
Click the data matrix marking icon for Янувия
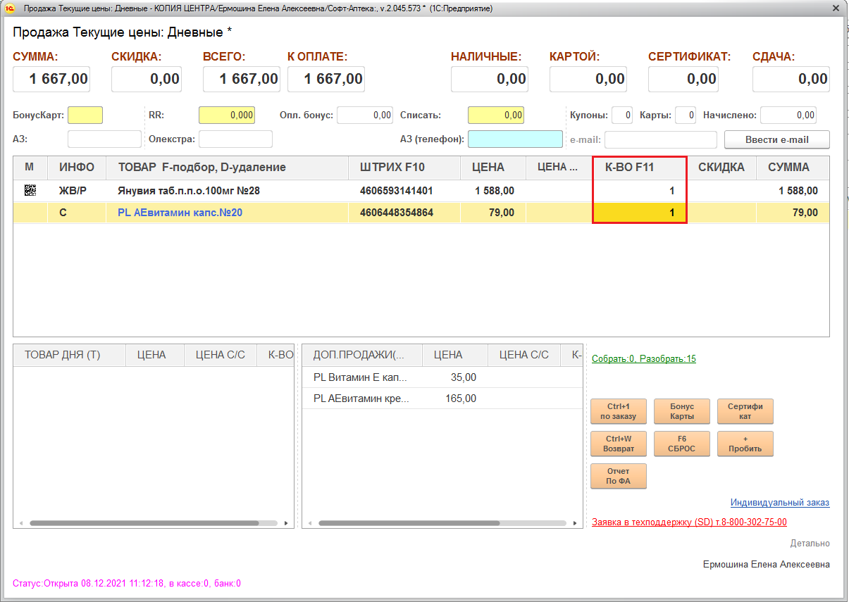[30, 191]
